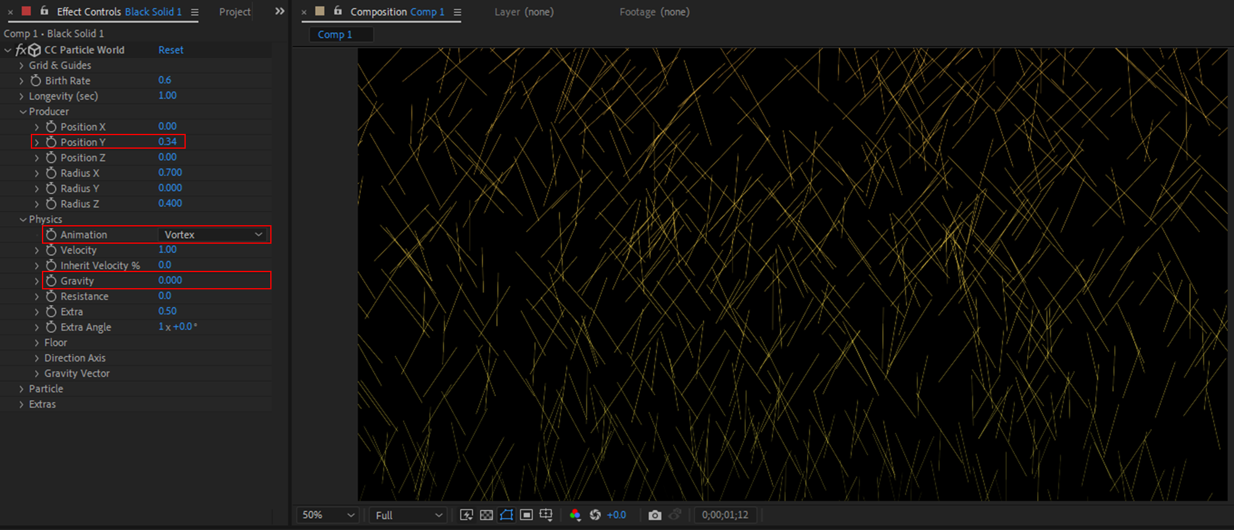Click Reset for CC Particle World
This screenshot has width=1234, height=530.
coord(171,50)
